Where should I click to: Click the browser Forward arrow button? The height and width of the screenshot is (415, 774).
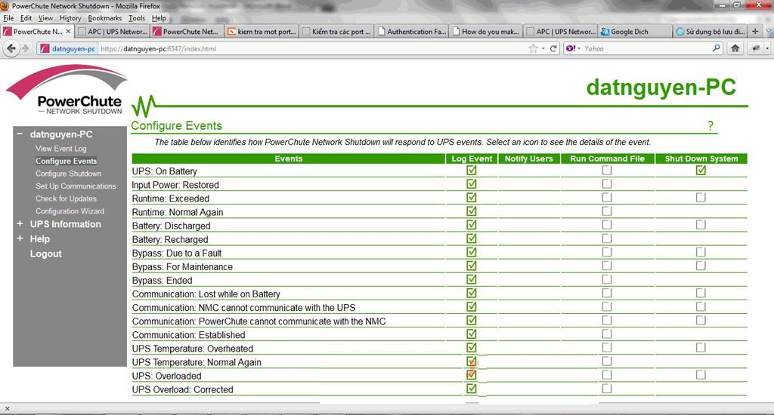click(26, 48)
